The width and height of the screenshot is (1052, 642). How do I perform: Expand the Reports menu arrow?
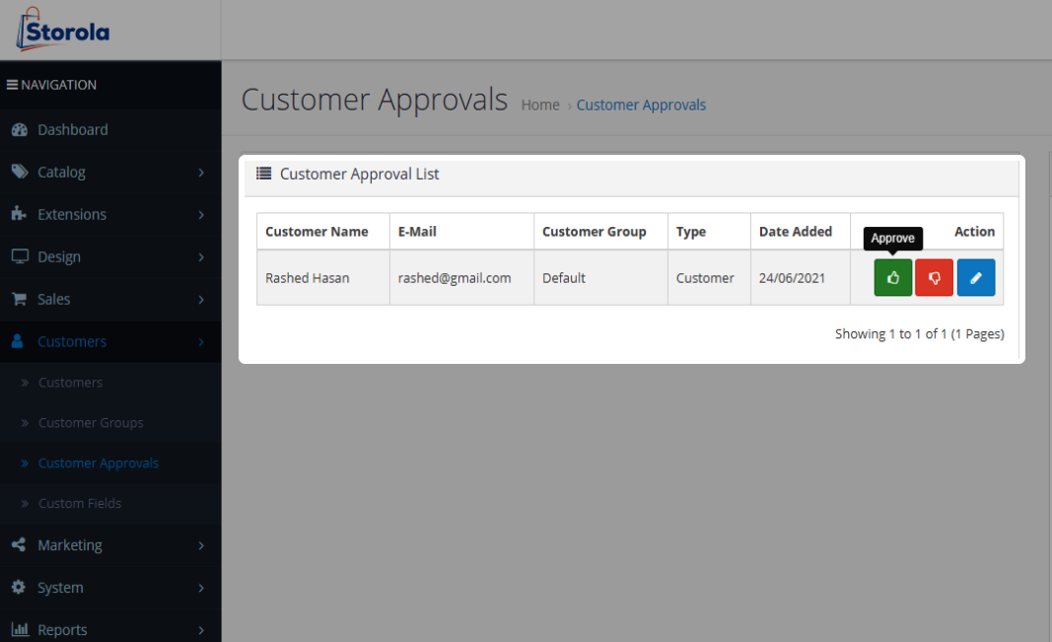201,630
